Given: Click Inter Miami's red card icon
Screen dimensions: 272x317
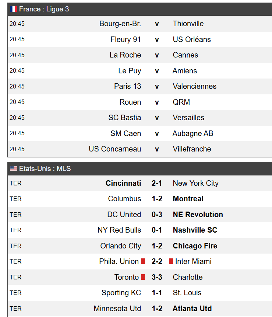Looking at the screenshot, I should [171, 261].
